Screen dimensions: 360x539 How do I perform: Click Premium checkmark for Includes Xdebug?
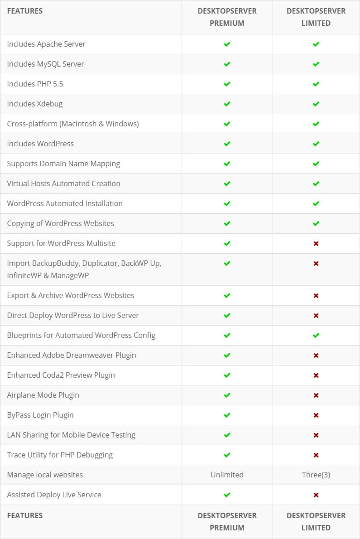[227, 104]
